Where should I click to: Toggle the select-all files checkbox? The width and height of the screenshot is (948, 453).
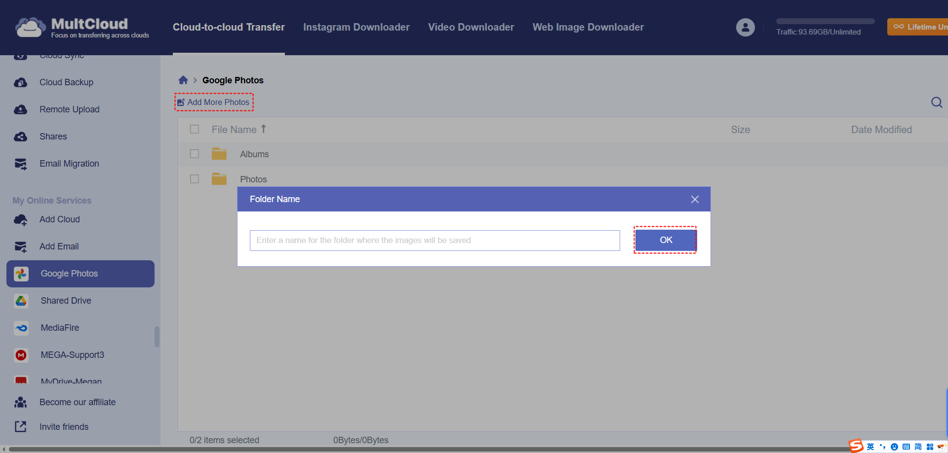195,129
